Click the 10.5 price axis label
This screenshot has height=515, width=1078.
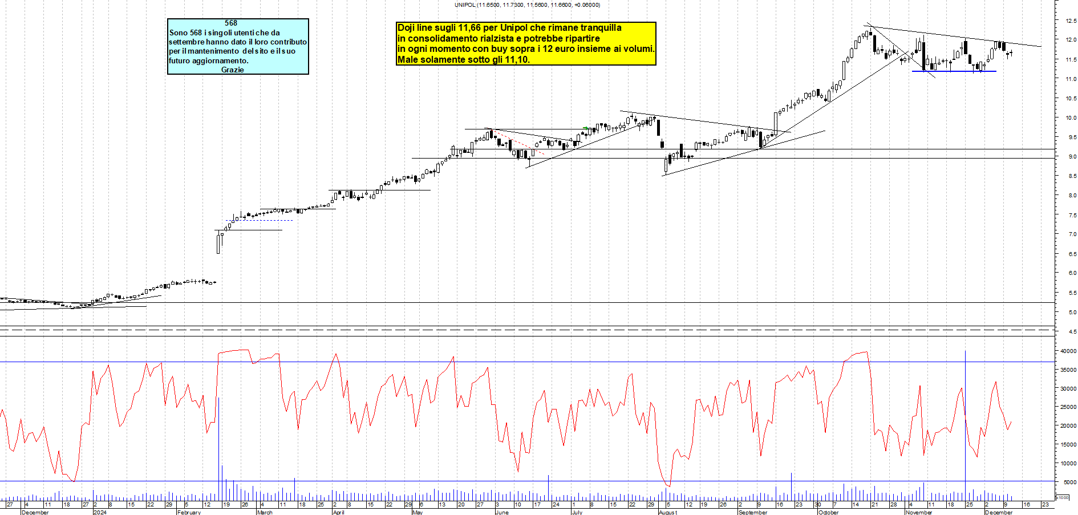tap(1071, 98)
